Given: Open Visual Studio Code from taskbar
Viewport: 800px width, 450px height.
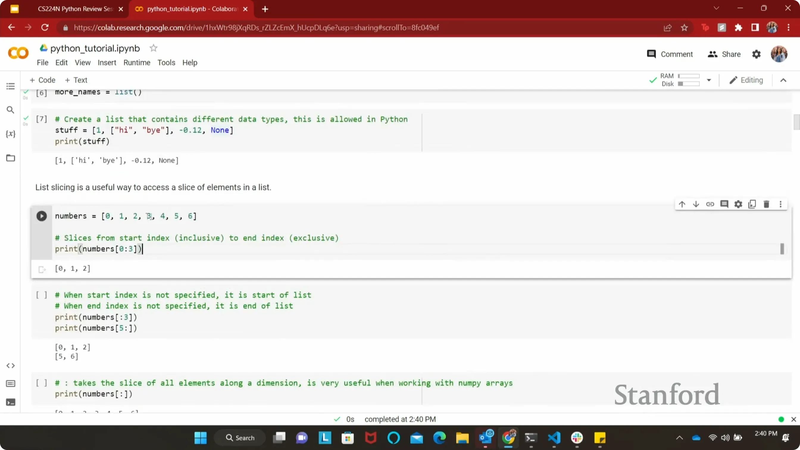Looking at the screenshot, I should coord(554,438).
